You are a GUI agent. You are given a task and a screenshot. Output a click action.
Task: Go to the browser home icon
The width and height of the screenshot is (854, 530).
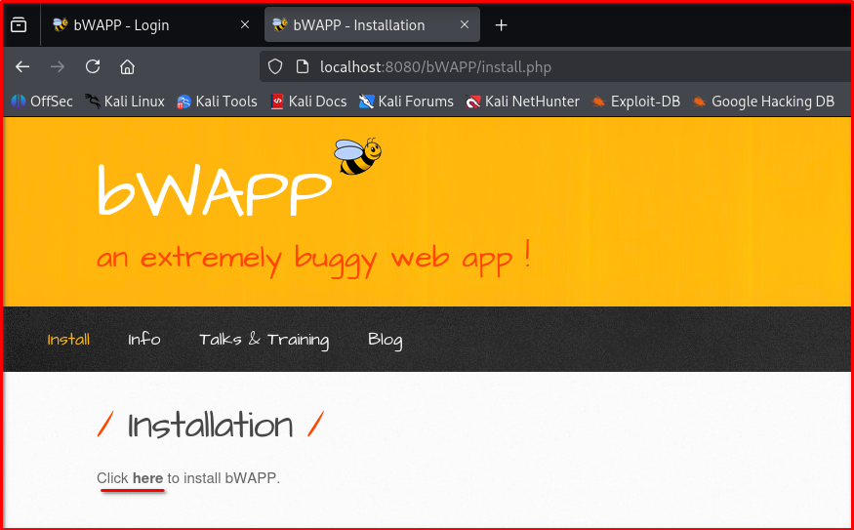pos(127,67)
